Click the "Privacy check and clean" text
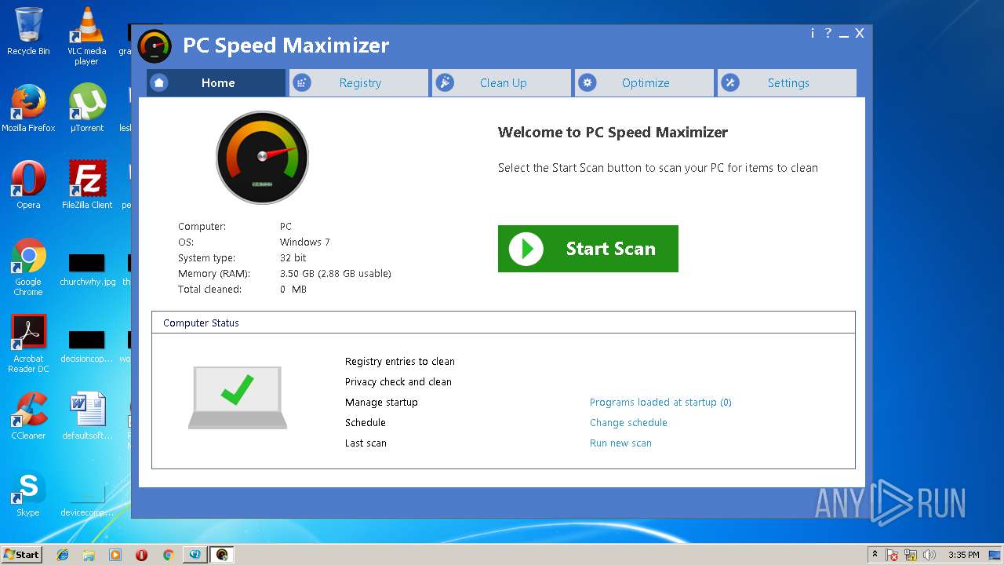This screenshot has height=565, width=1004. pos(398,382)
